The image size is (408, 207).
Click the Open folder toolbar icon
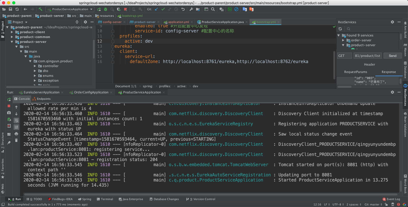pyautogui.click(x=4, y=9)
